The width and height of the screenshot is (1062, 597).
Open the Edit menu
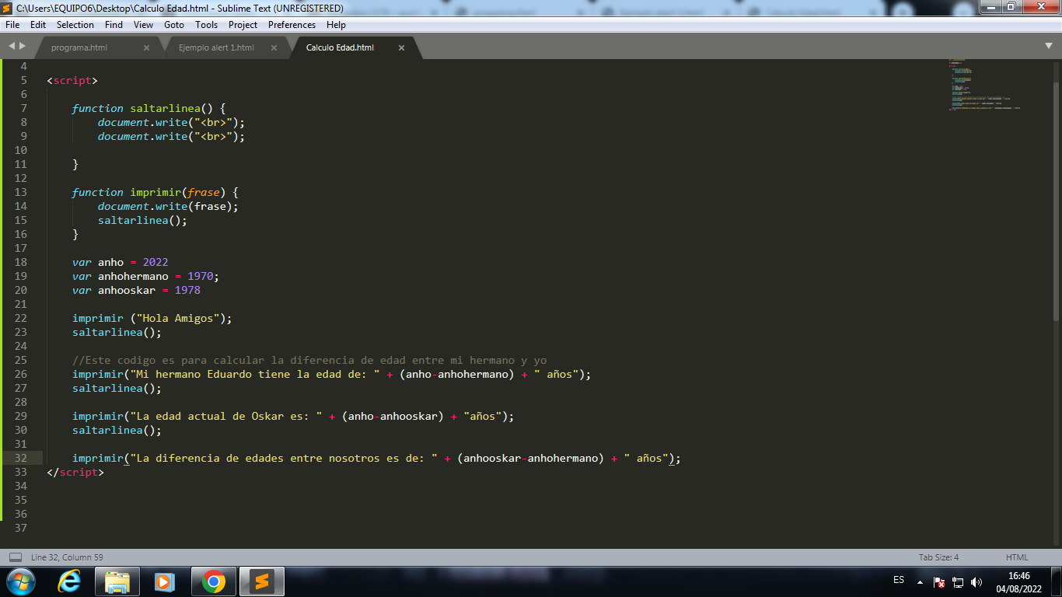click(38, 25)
